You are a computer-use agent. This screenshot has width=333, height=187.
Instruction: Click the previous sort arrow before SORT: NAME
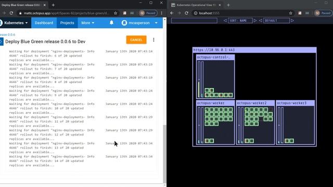click(x=225, y=21)
